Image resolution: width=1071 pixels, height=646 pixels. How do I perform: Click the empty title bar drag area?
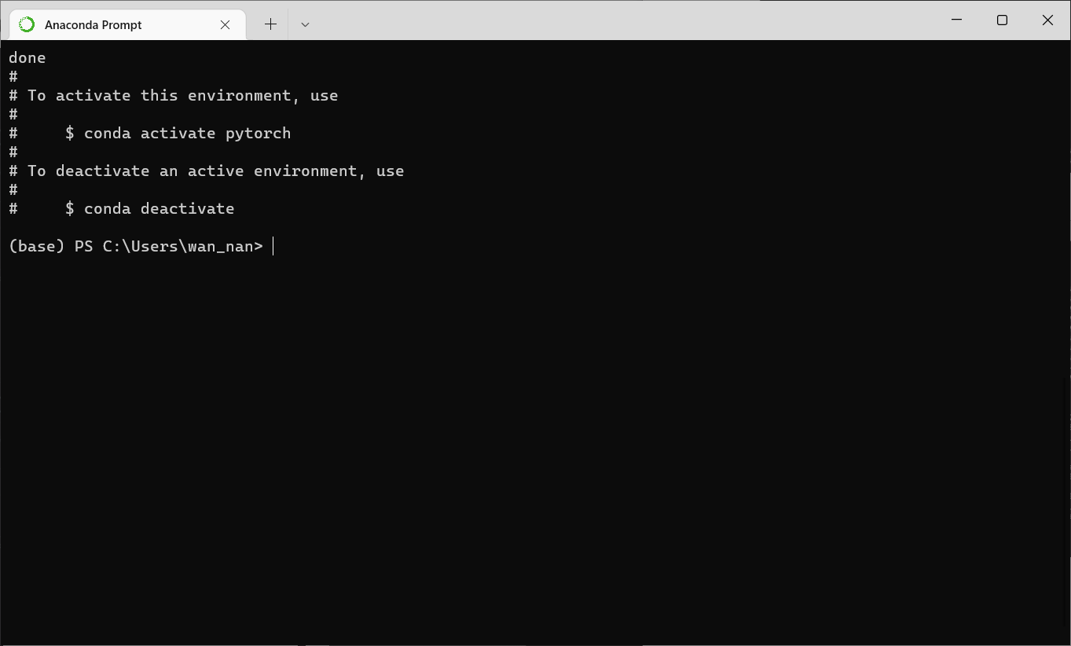[x=629, y=20]
